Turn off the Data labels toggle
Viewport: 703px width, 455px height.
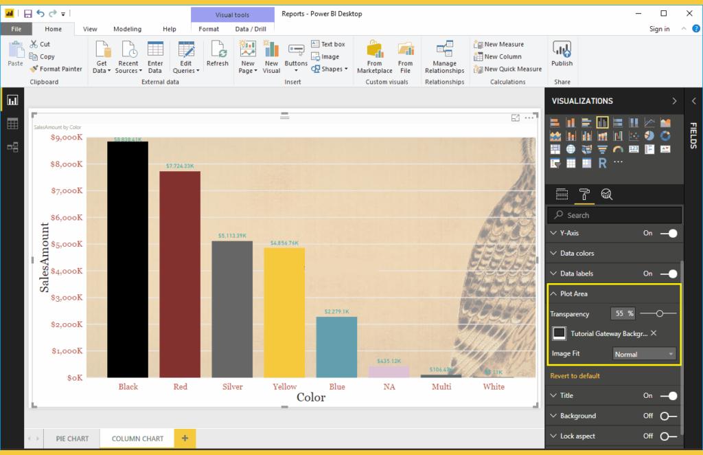point(668,274)
